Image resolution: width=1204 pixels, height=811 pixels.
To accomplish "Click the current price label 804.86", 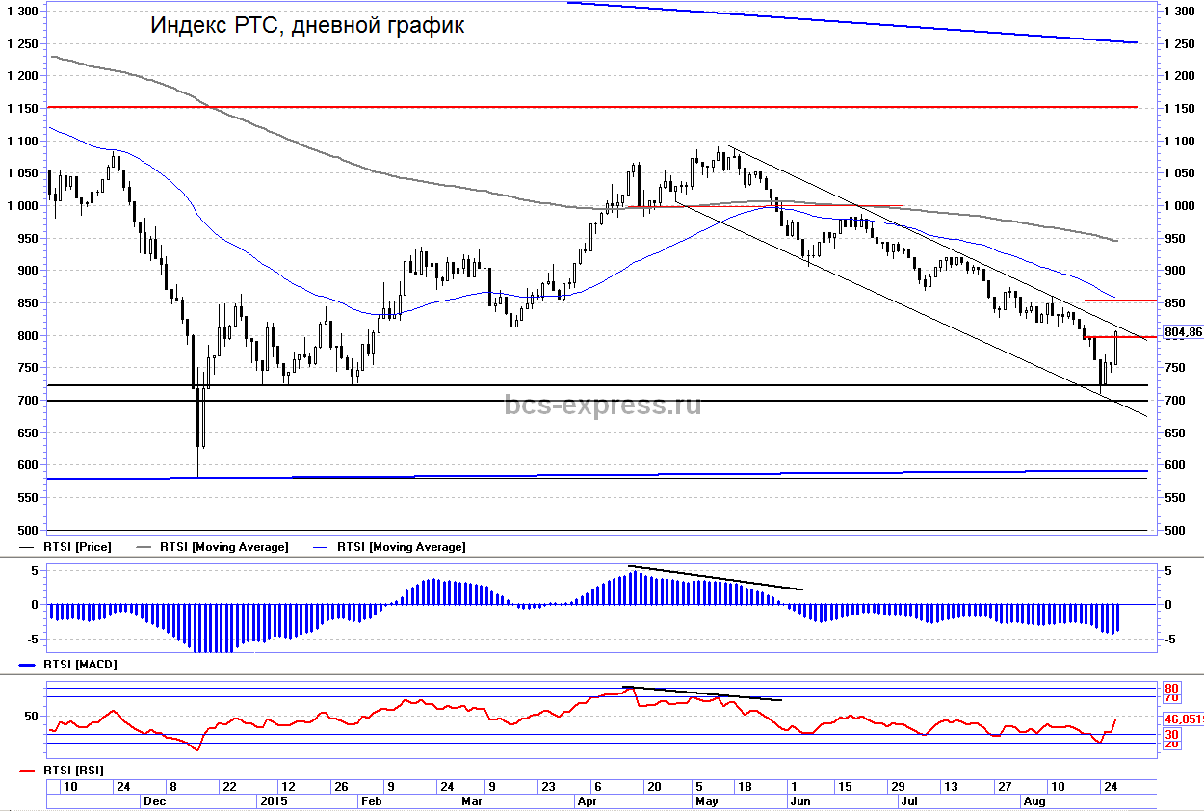I will click(x=1182, y=332).
